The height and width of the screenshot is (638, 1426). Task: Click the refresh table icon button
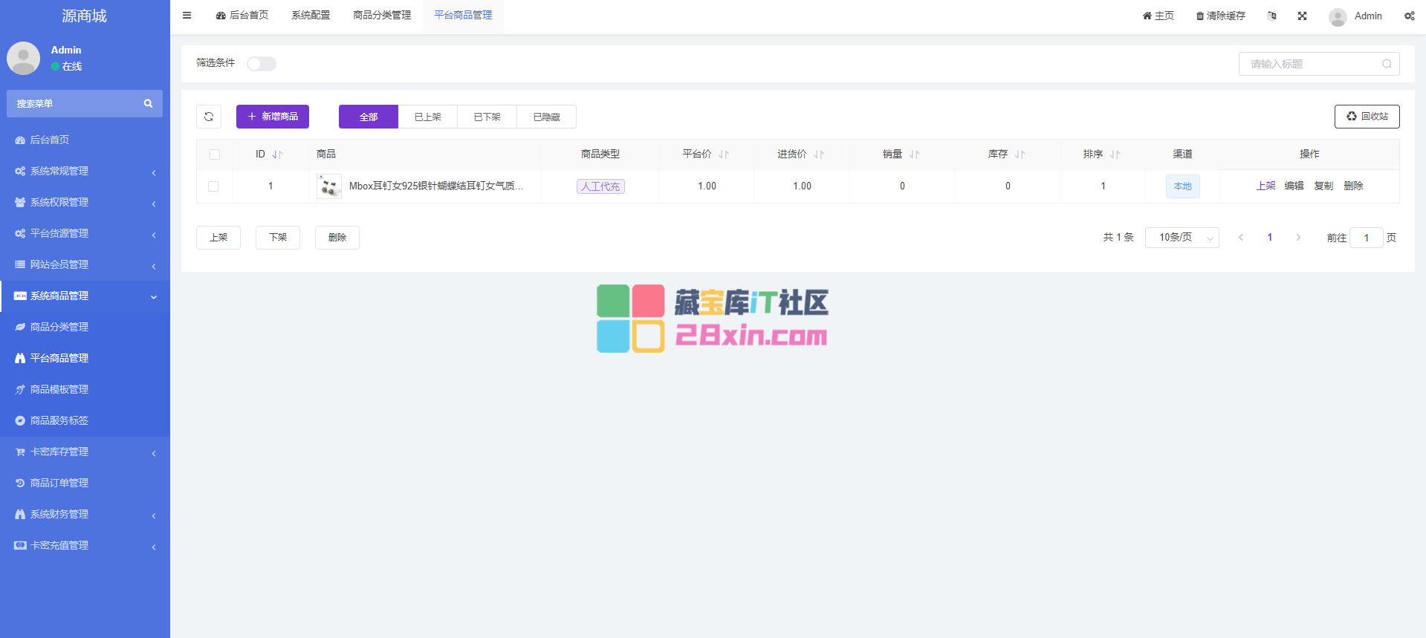(x=209, y=117)
